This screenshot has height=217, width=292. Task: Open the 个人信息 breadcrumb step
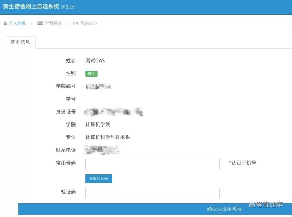pyautogui.click(x=17, y=23)
